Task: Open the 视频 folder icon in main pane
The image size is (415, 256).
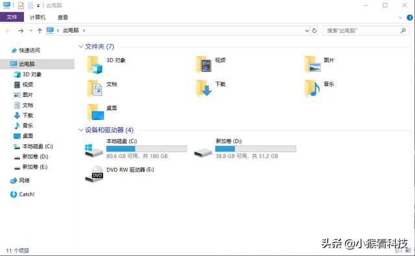Action: click(x=204, y=65)
